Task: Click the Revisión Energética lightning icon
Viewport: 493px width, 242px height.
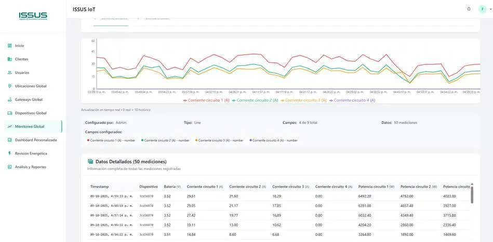Action: 9,153
